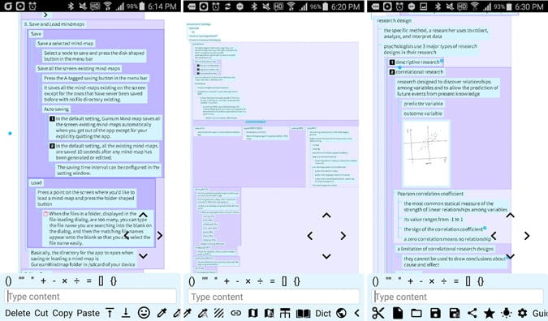Tap the down navigation arrow in left screen

click(x=143, y=256)
